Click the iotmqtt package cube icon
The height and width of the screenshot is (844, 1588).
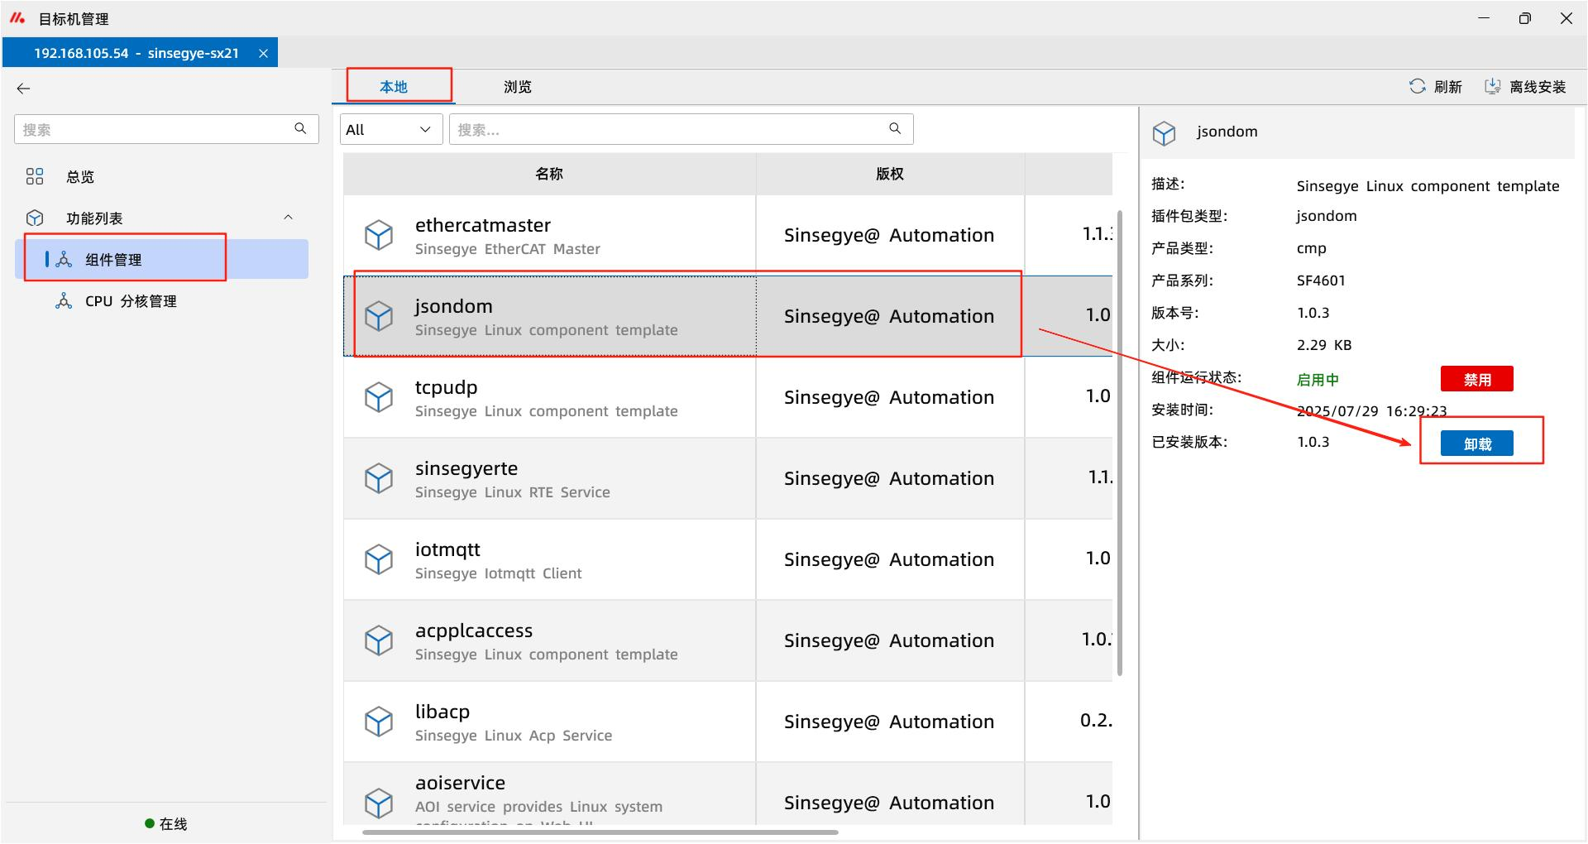pos(379,560)
